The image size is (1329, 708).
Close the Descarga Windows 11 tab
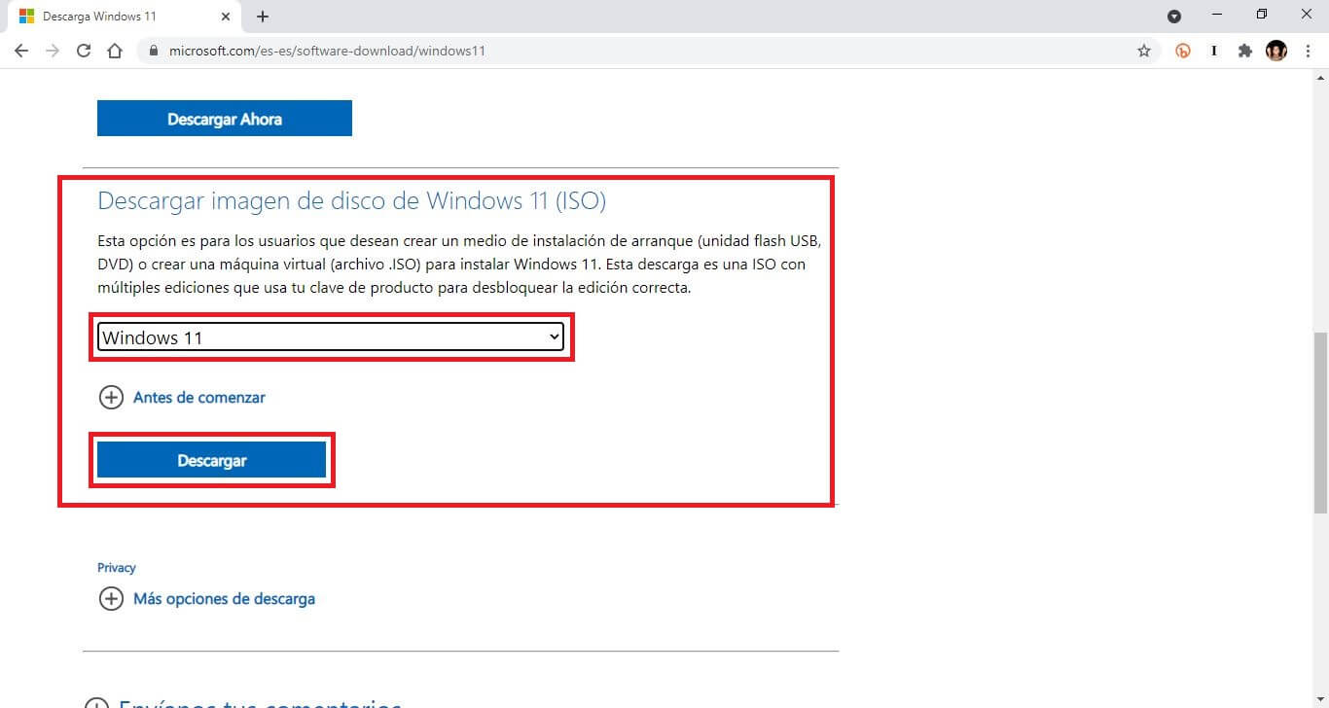(x=226, y=17)
